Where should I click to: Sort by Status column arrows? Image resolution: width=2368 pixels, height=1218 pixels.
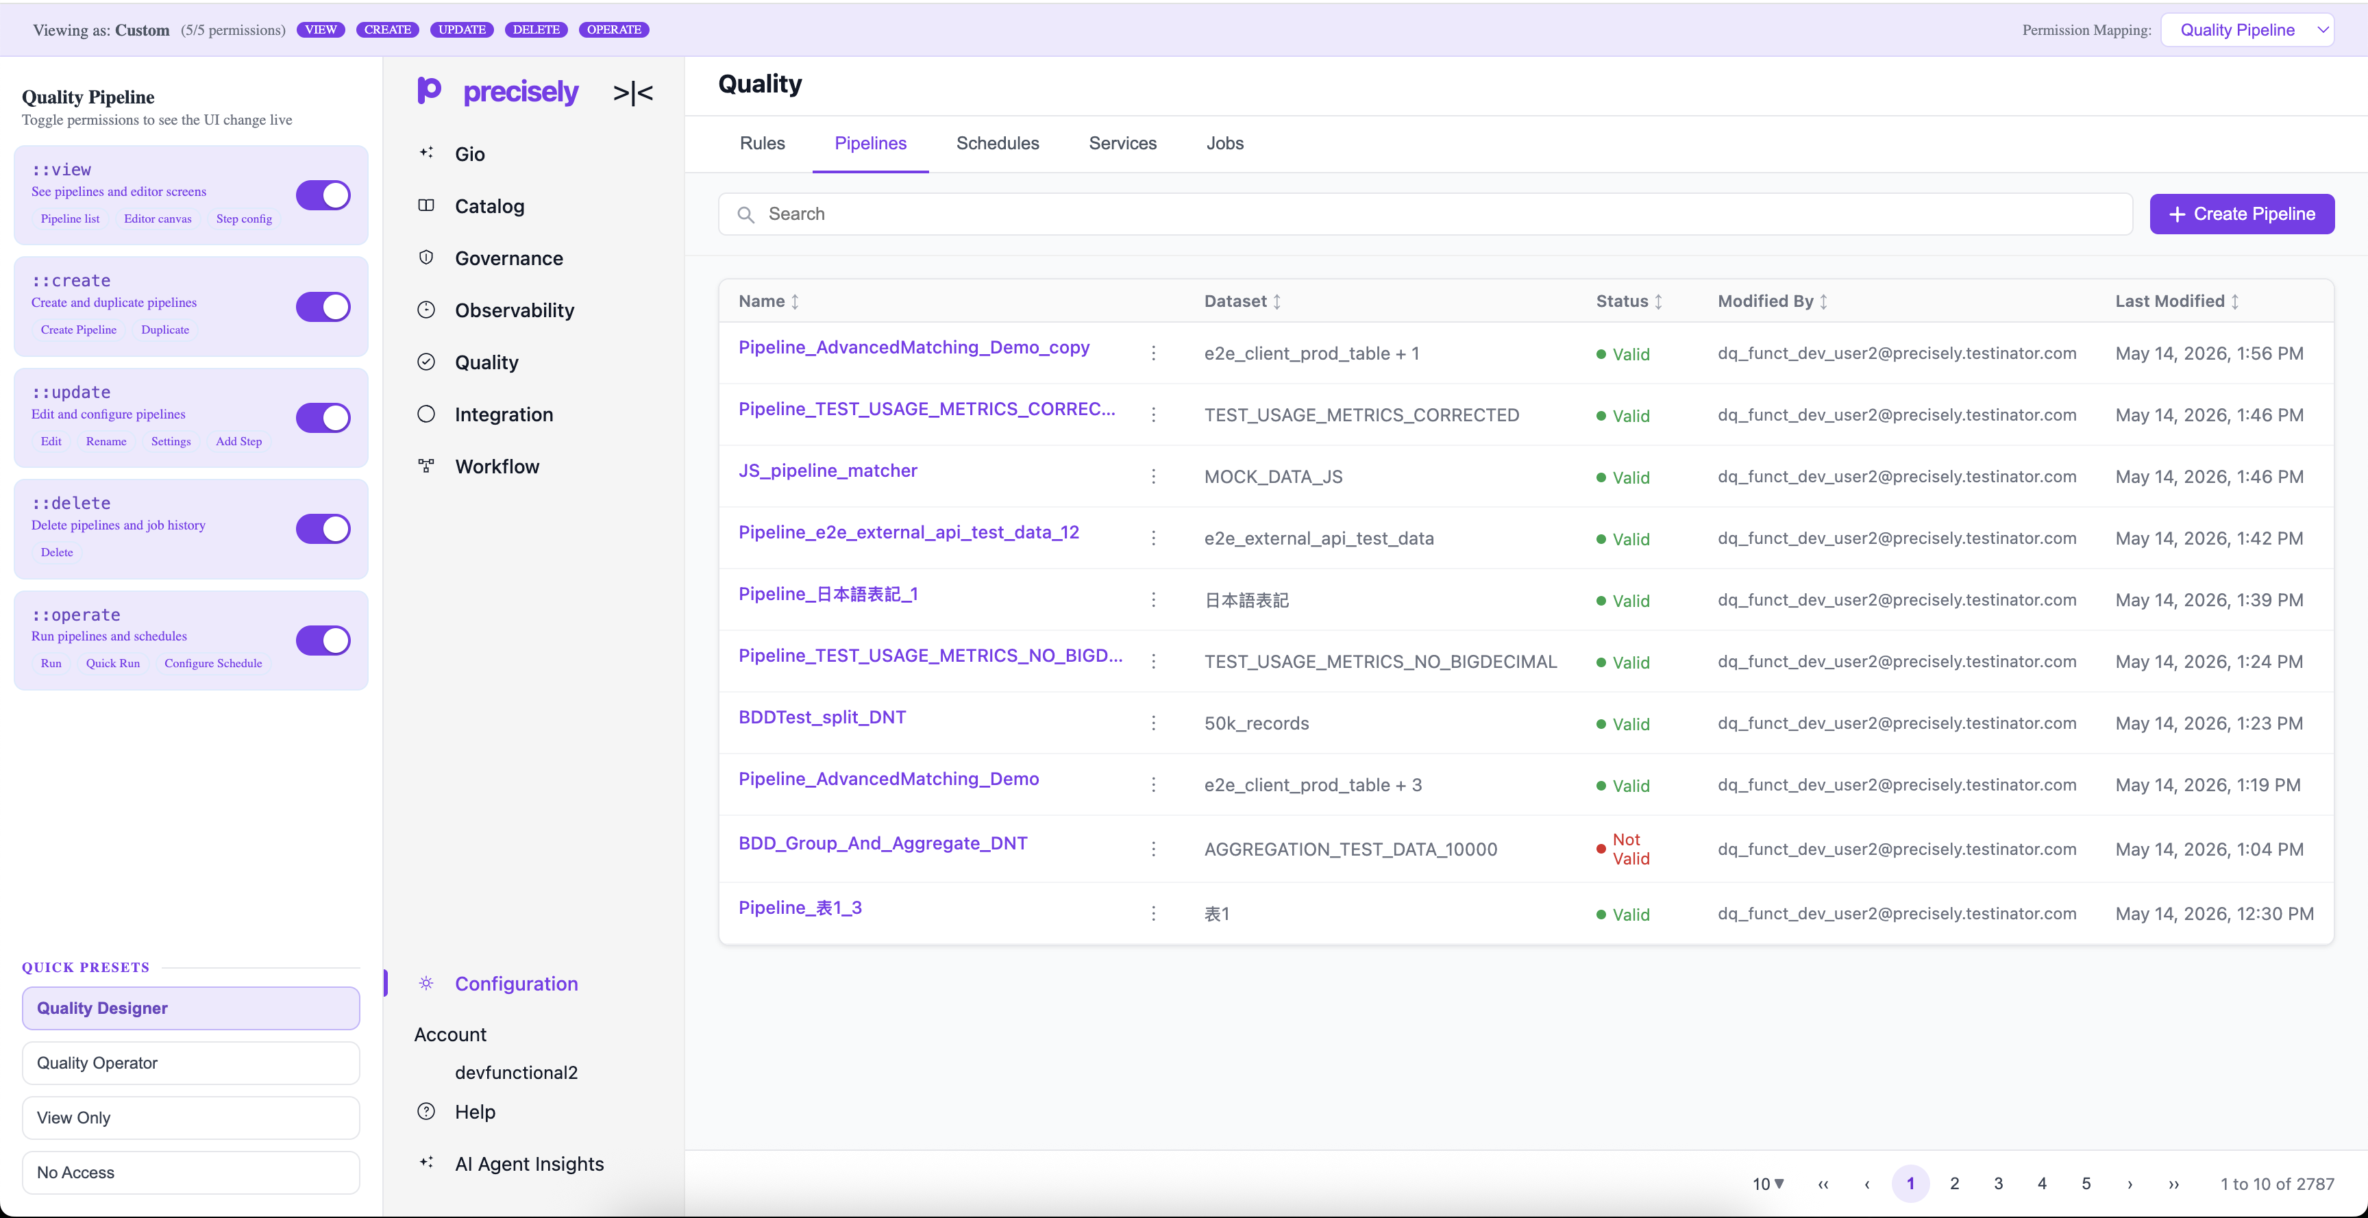pyautogui.click(x=1658, y=301)
